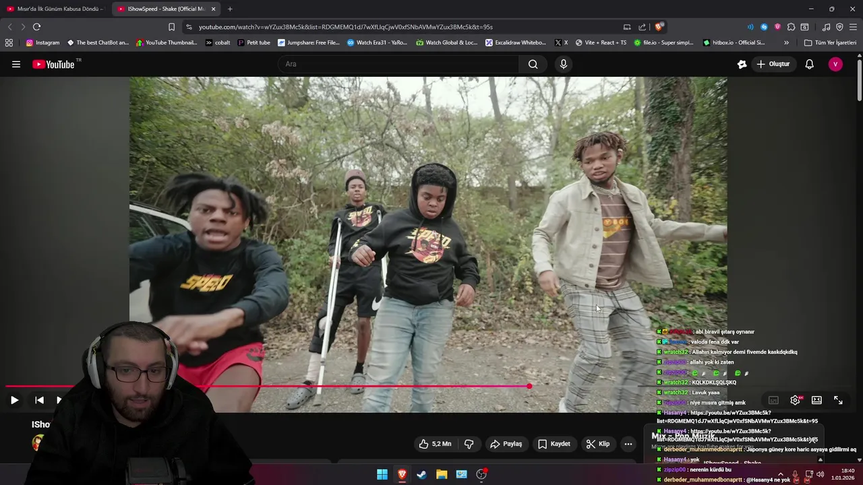Go to the previous video in the playlist

(39, 400)
